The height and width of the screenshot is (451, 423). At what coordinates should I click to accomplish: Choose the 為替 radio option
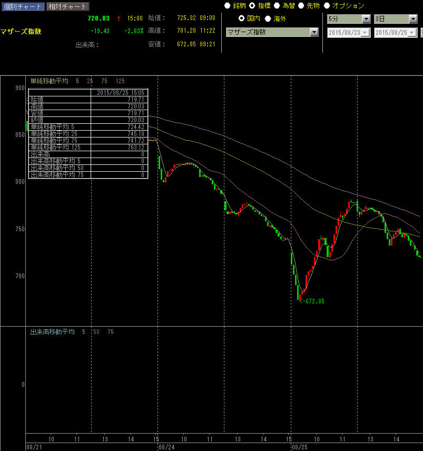click(277, 6)
